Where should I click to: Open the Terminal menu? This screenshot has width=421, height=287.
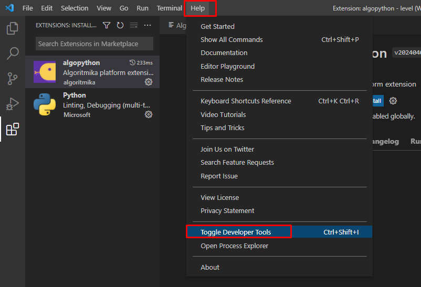[x=169, y=8]
